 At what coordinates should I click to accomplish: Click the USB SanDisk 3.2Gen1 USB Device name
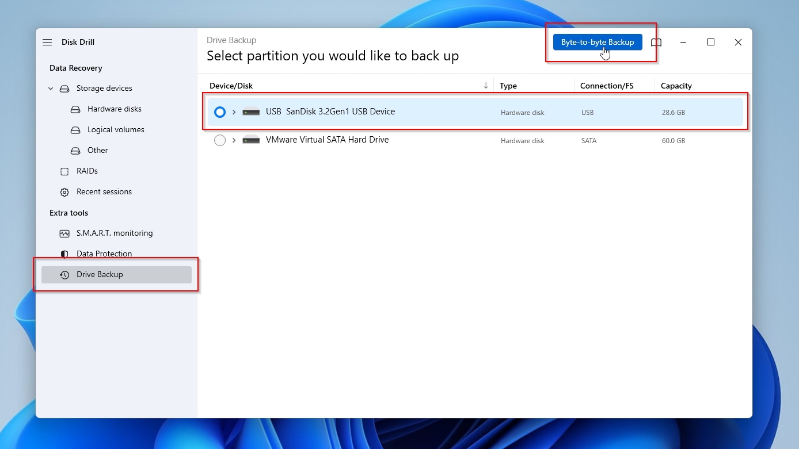pos(330,112)
